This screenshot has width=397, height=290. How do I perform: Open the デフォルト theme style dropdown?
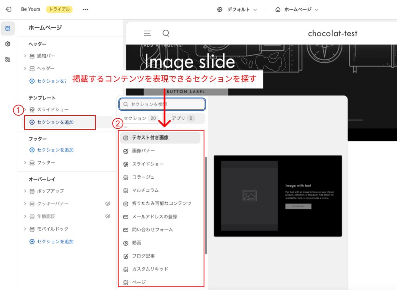pos(237,9)
